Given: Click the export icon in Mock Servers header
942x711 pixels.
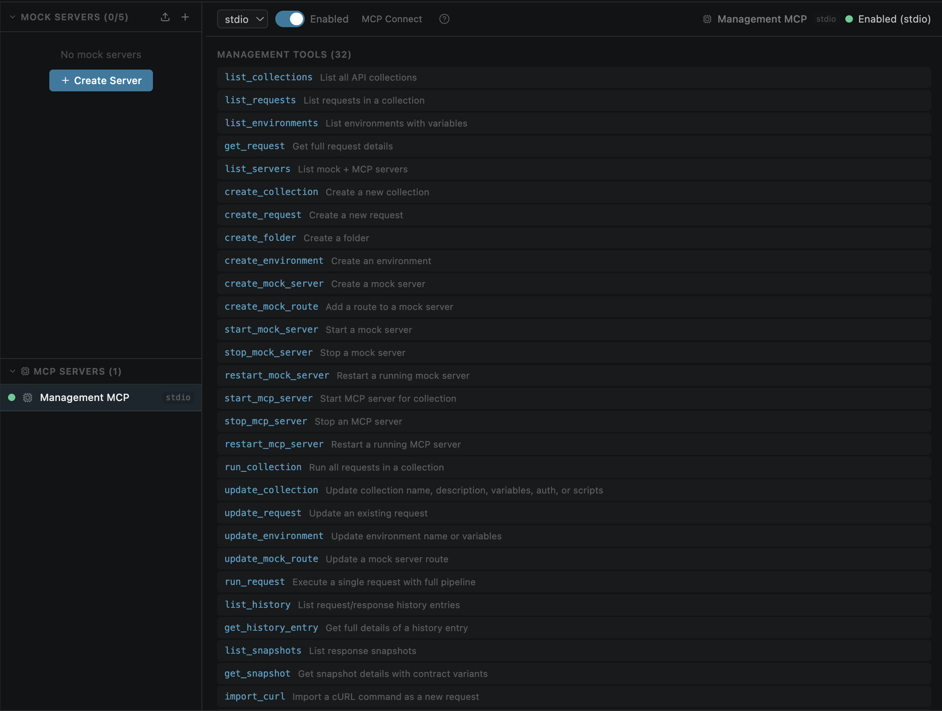Looking at the screenshot, I should click(165, 17).
